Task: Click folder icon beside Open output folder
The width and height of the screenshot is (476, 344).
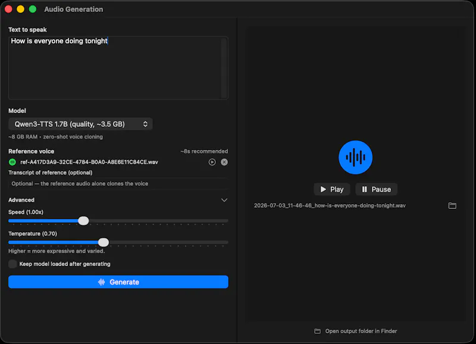Action: tap(317, 331)
